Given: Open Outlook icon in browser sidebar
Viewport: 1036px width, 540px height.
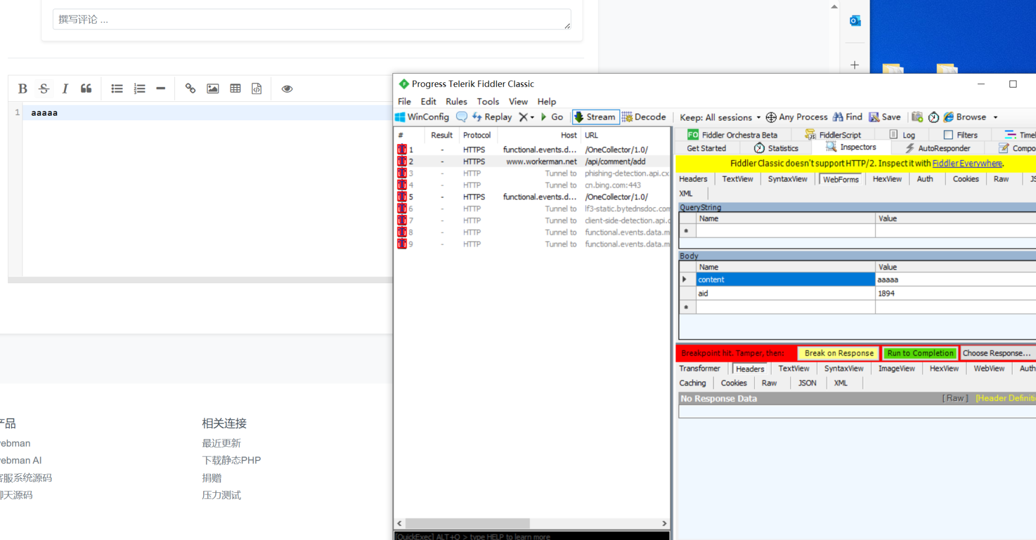Looking at the screenshot, I should 855,21.
